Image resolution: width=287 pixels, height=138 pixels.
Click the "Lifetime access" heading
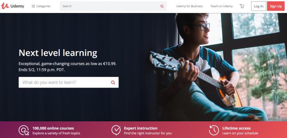point(236,128)
